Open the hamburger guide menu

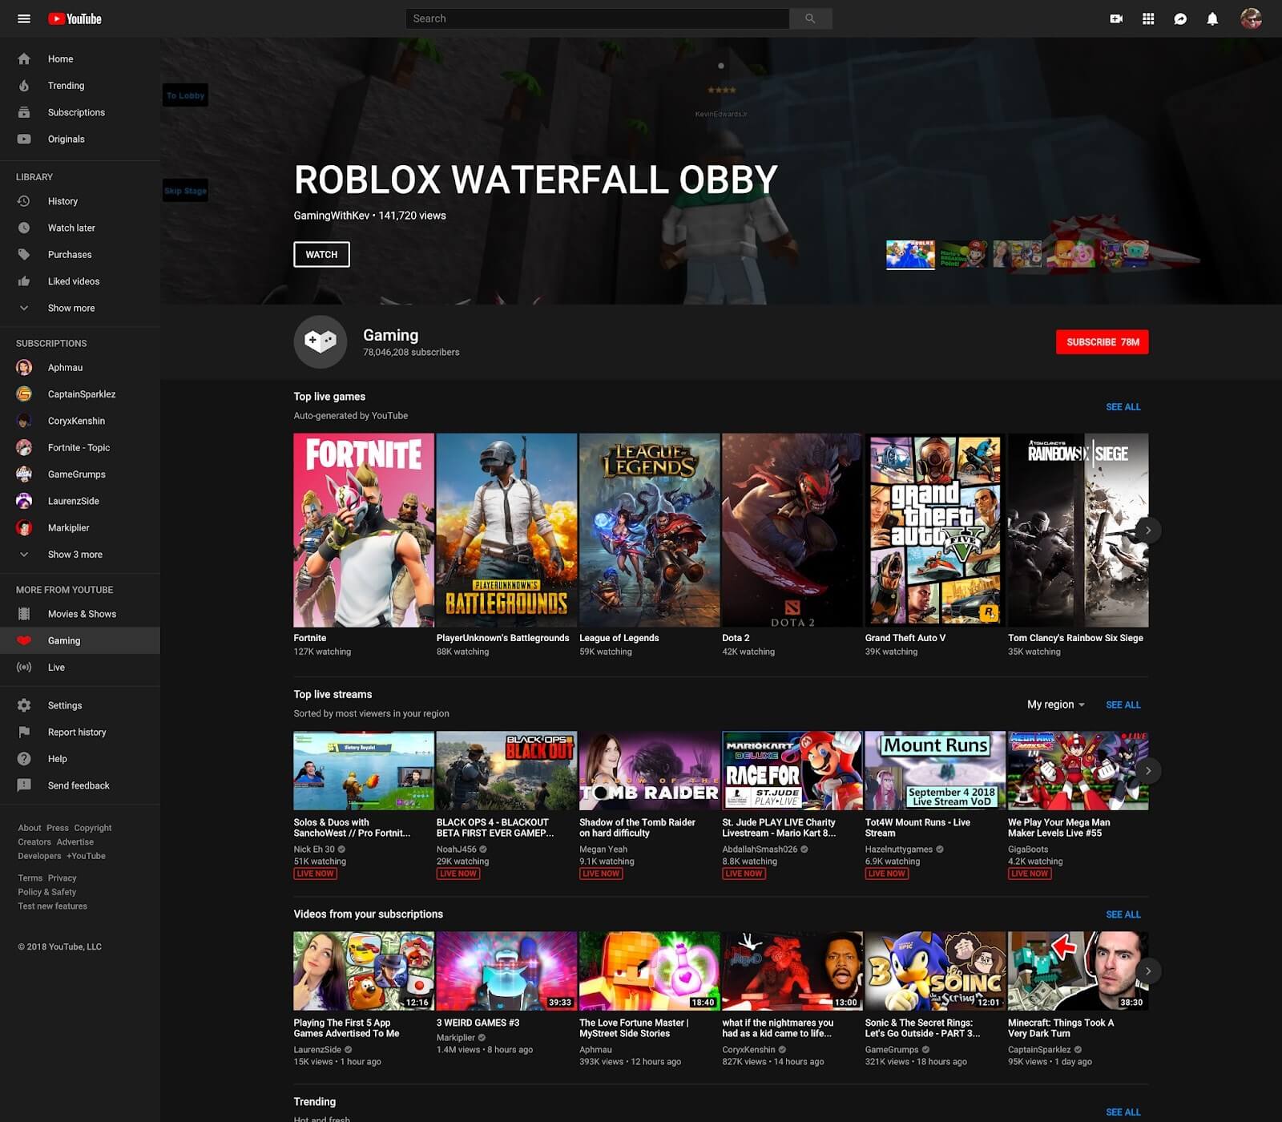pyautogui.click(x=23, y=18)
